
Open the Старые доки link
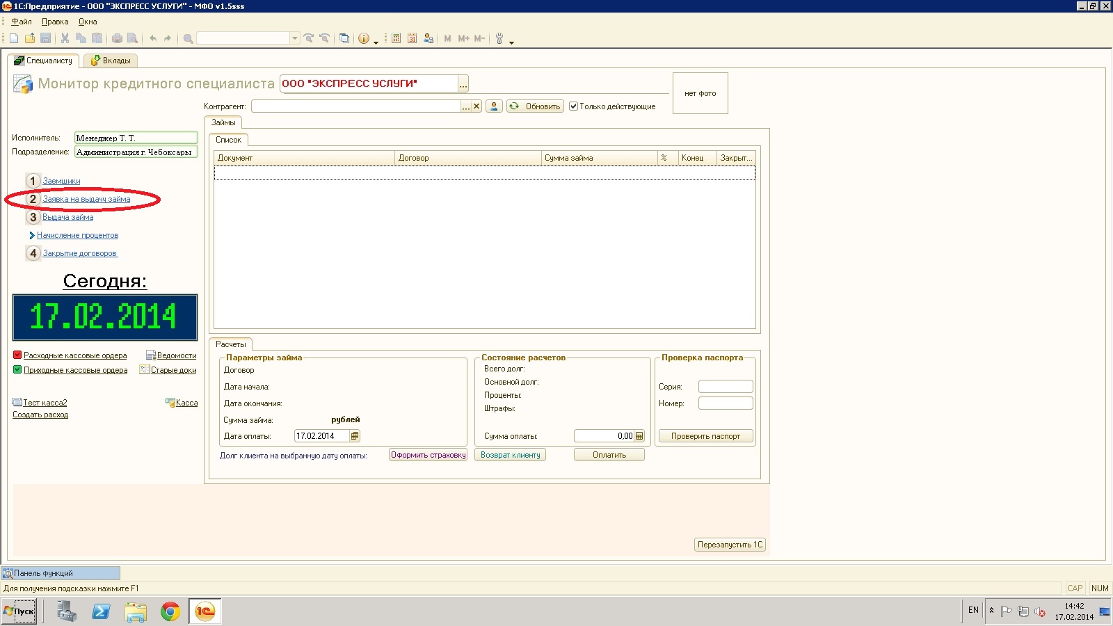click(x=173, y=370)
